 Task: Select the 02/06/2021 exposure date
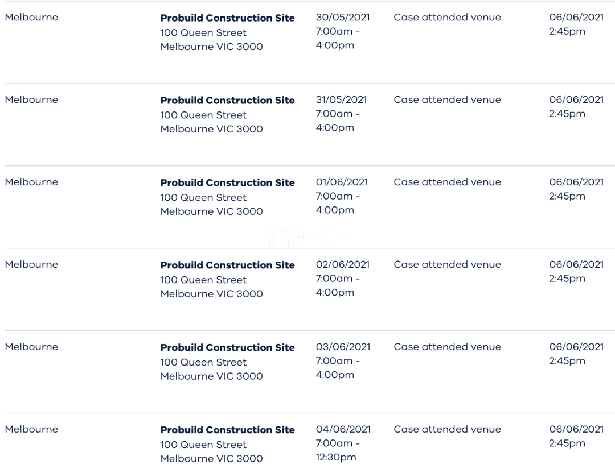tap(343, 265)
